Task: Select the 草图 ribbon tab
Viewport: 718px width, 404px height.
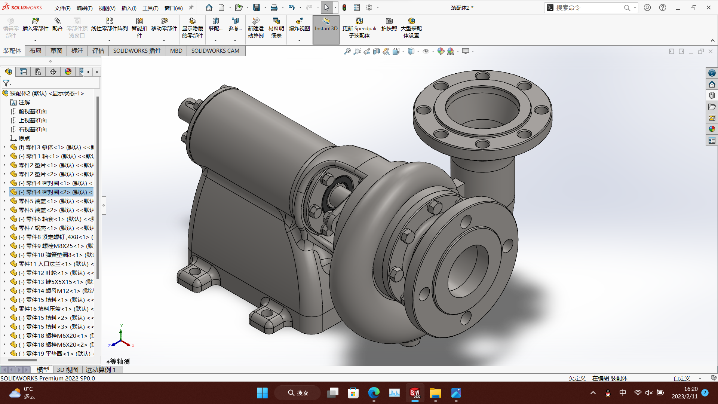Action: click(x=56, y=51)
